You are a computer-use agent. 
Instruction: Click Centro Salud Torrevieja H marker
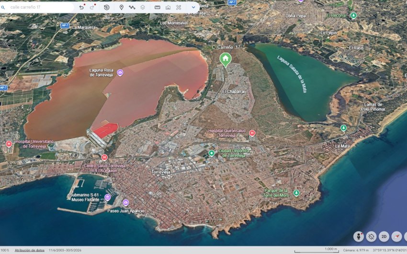pyautogui.click(x=104, y=157)
